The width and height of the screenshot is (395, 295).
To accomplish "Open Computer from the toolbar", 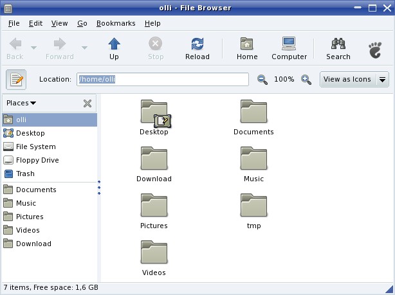I will coord(289,49).
